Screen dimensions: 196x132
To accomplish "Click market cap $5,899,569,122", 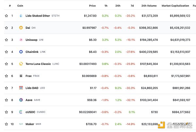I will click(180, 16).
